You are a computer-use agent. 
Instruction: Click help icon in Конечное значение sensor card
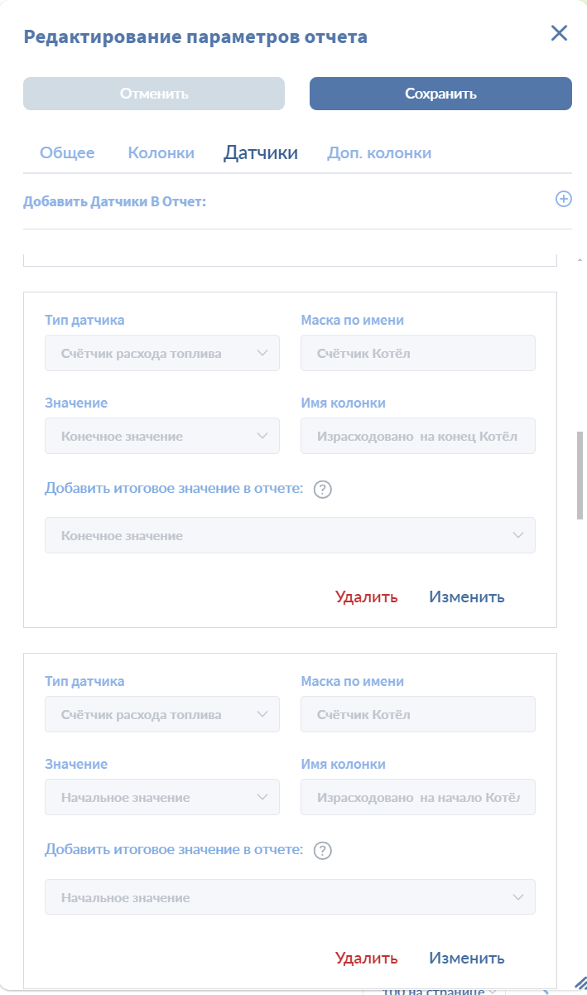point(324,490)
